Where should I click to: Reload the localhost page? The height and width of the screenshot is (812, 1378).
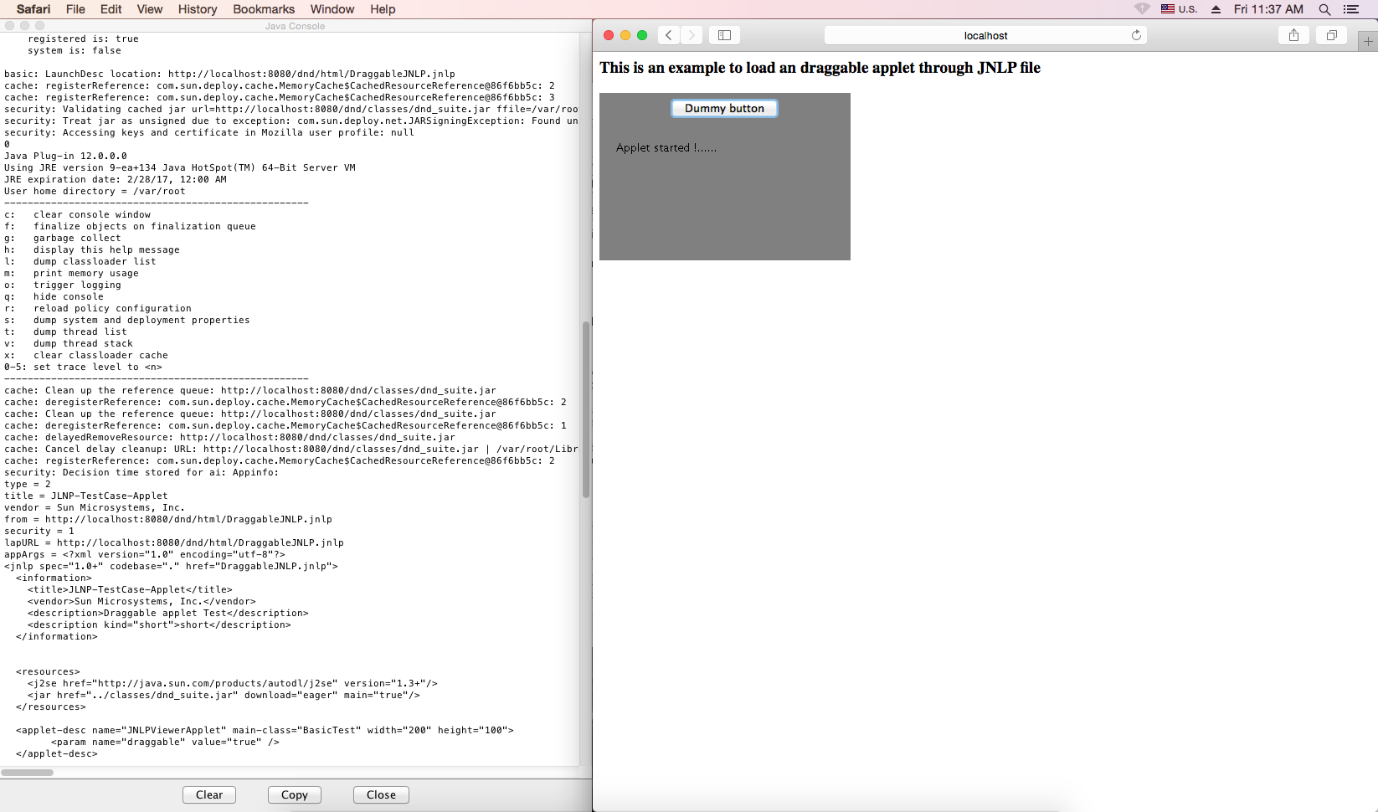pos(1136,35)
